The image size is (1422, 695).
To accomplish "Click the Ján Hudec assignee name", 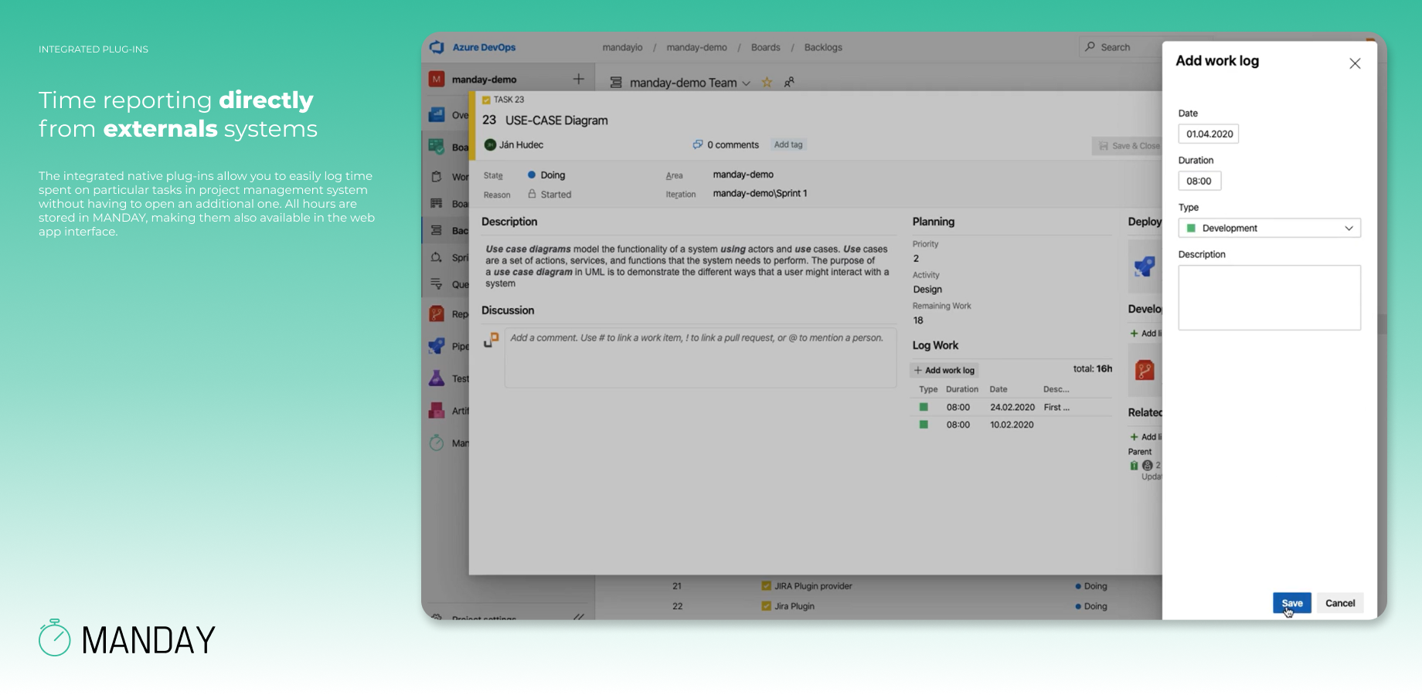I will pyautogui.click(x=521, y=144).
